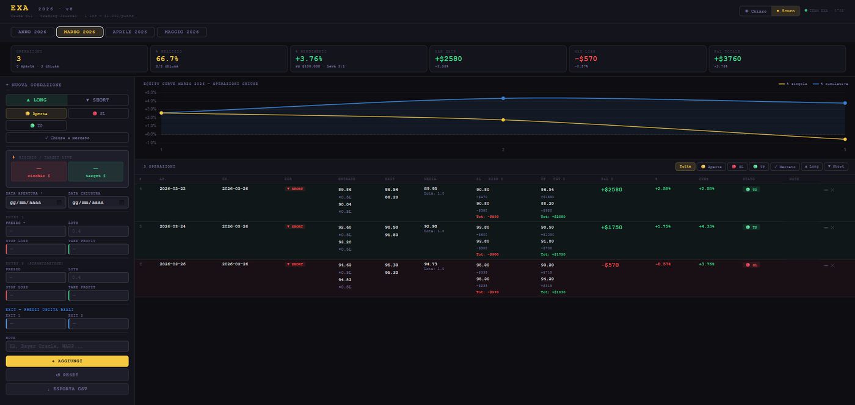Filter operations table by Mercato

click(784, 167)
